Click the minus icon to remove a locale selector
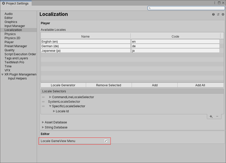Screen dimensions: 226x163 (x=217, y=116)
